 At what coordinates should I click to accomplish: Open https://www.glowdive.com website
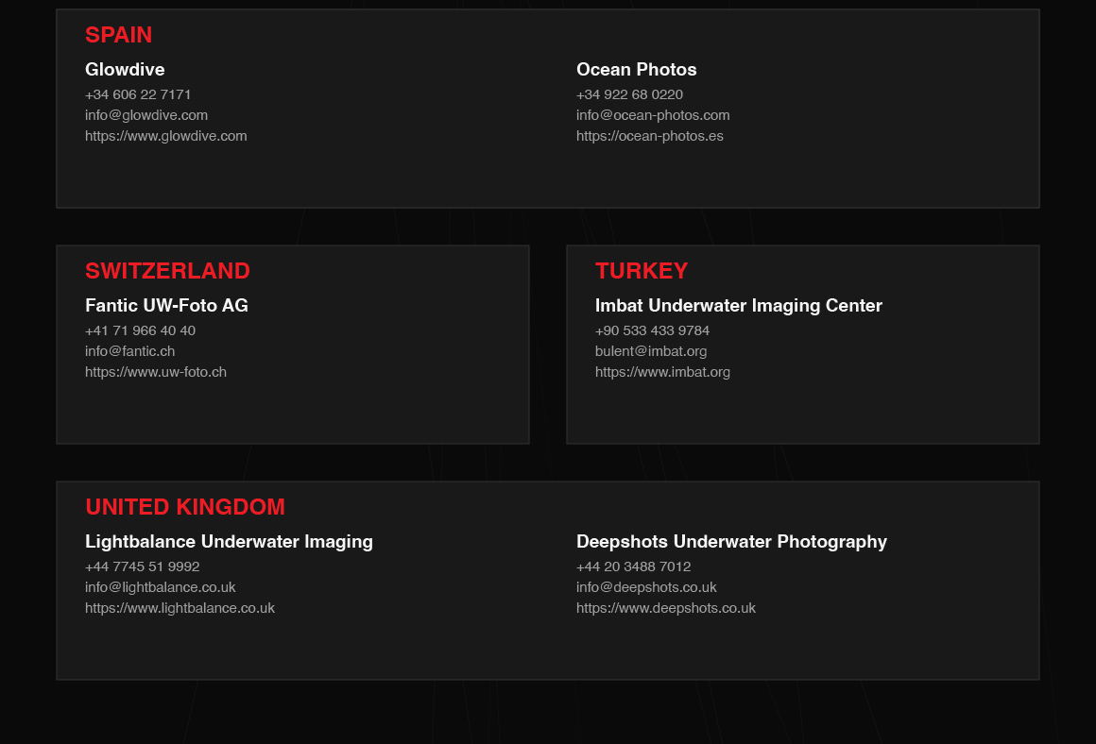[165, 136]
